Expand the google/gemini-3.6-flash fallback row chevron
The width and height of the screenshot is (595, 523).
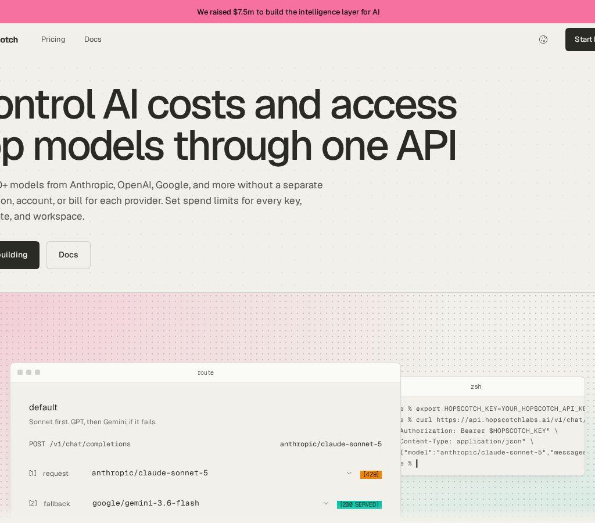pos(325,504)
